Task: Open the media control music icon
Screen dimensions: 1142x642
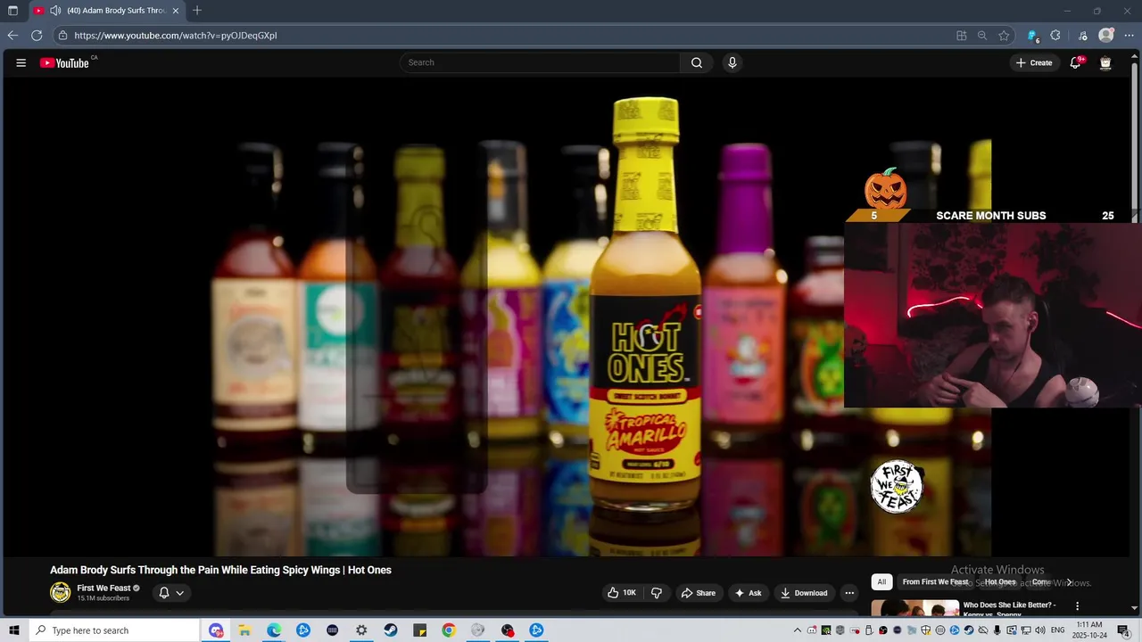Action: [x=1083, y=36]
